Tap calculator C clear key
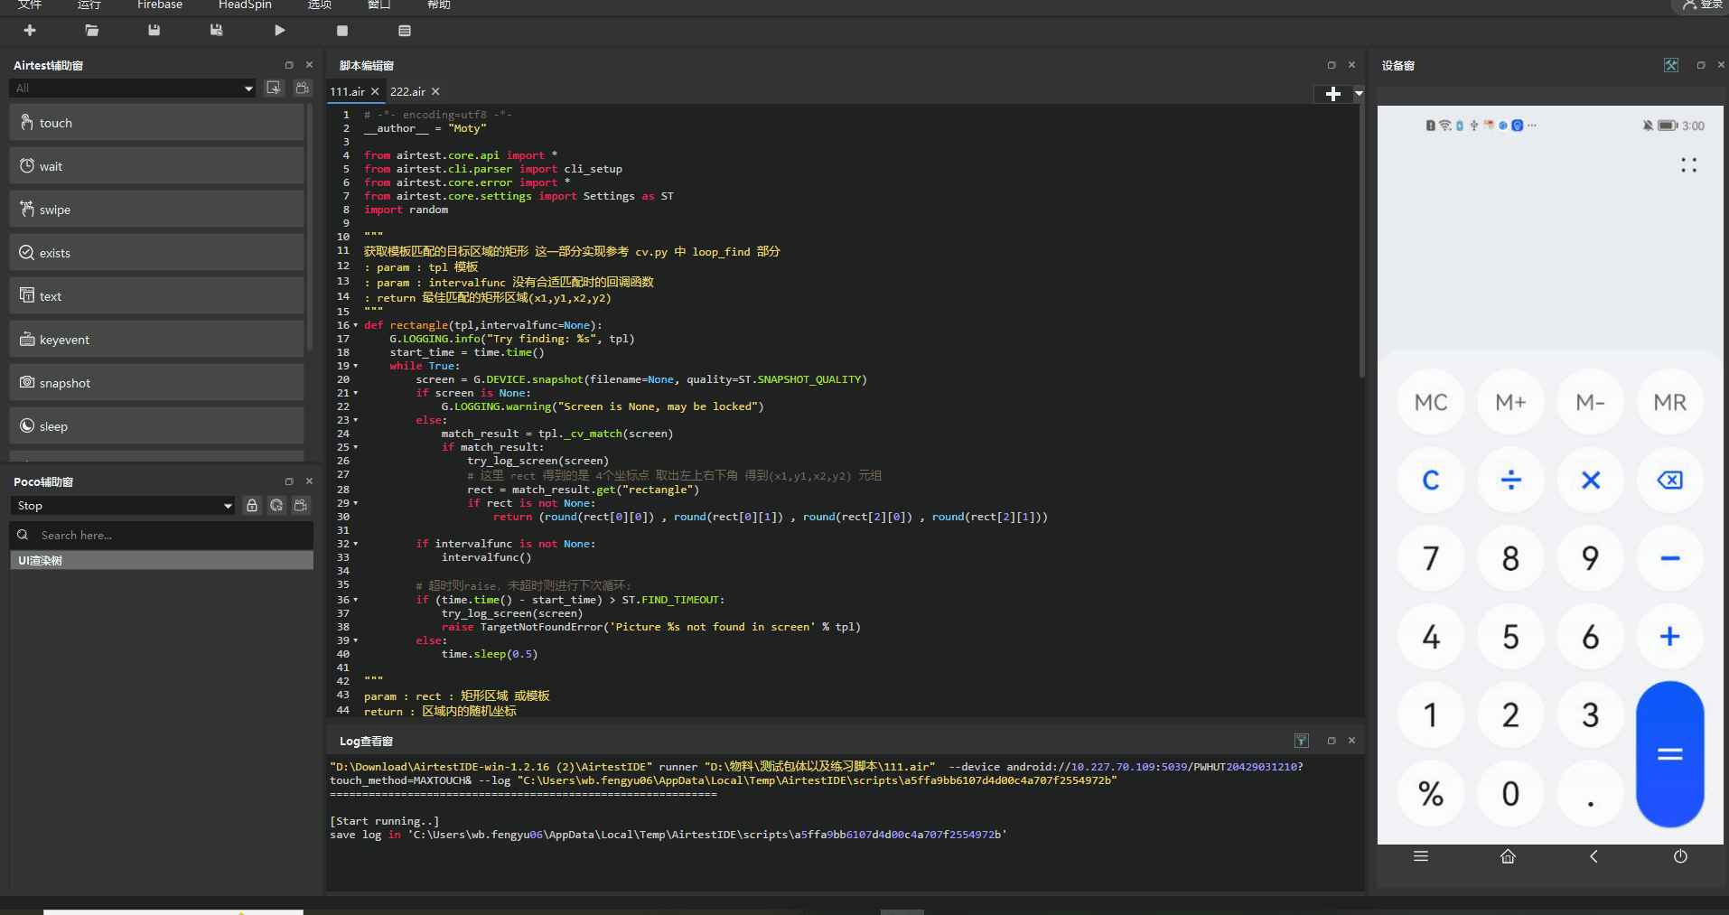This screenshot has height=915, width=1729. 1431,480
